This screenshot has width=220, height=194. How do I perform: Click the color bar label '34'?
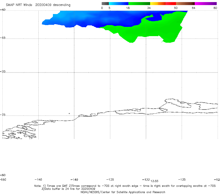149,8
